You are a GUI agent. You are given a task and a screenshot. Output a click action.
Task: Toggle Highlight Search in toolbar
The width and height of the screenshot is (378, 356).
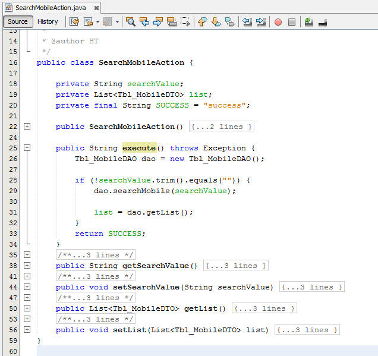click(x=172, y=21)
